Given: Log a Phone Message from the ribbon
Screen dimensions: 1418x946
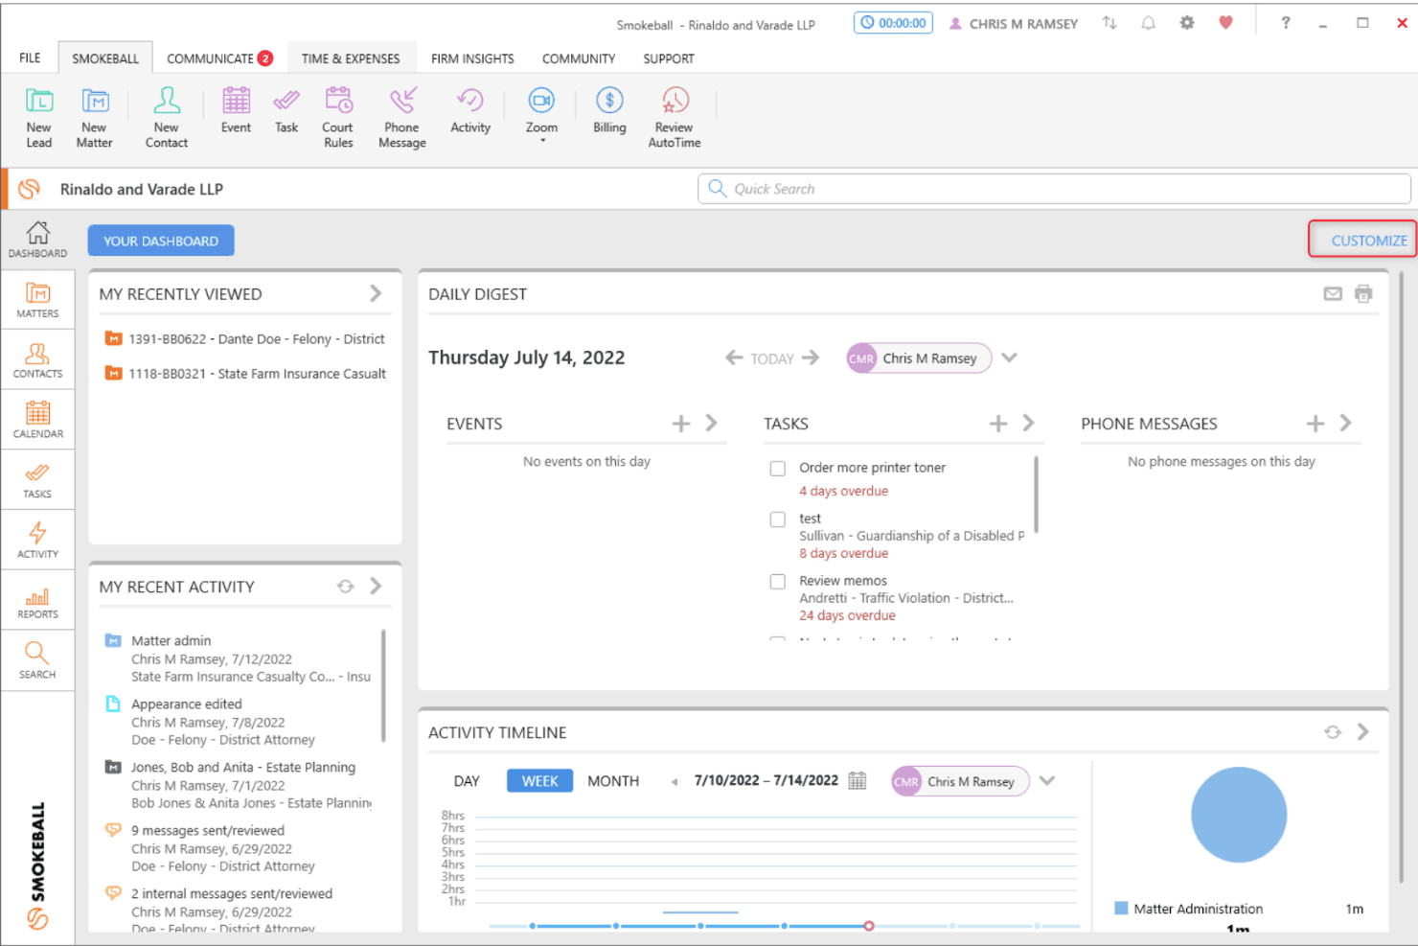Looking at the screenshot, I should (x=402, y=117).
